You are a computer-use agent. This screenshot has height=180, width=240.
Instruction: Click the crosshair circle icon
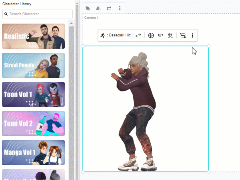tap(151, 35)
